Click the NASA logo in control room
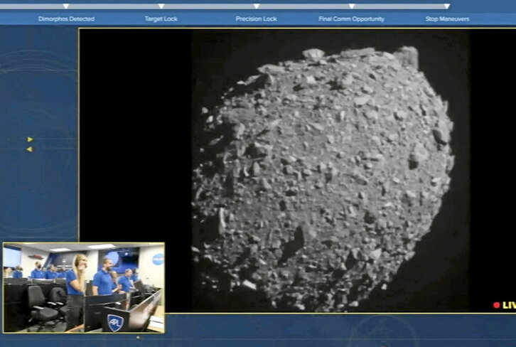516x347 pixels. click(158, 260)
